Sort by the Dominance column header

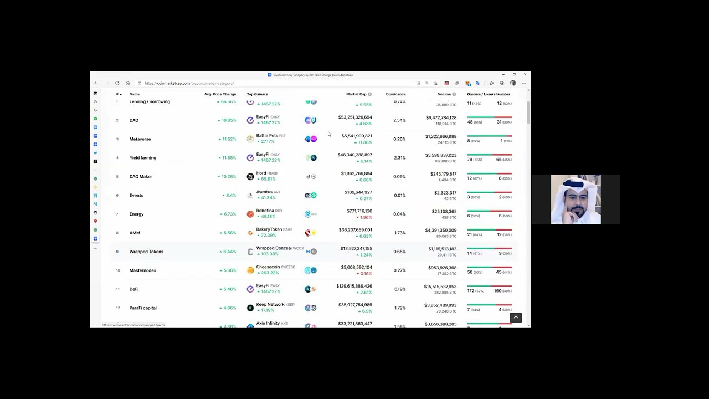[x=395, y=94]
